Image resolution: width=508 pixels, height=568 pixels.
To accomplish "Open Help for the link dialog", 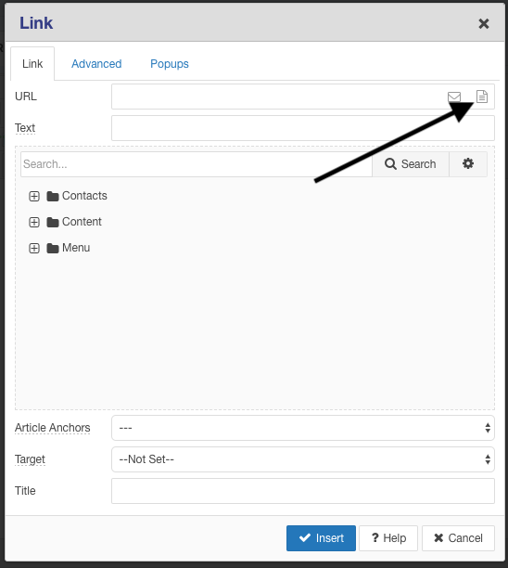I will tap(388, 538).
